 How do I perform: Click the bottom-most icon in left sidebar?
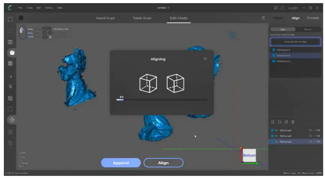click(x=10, y=143)
